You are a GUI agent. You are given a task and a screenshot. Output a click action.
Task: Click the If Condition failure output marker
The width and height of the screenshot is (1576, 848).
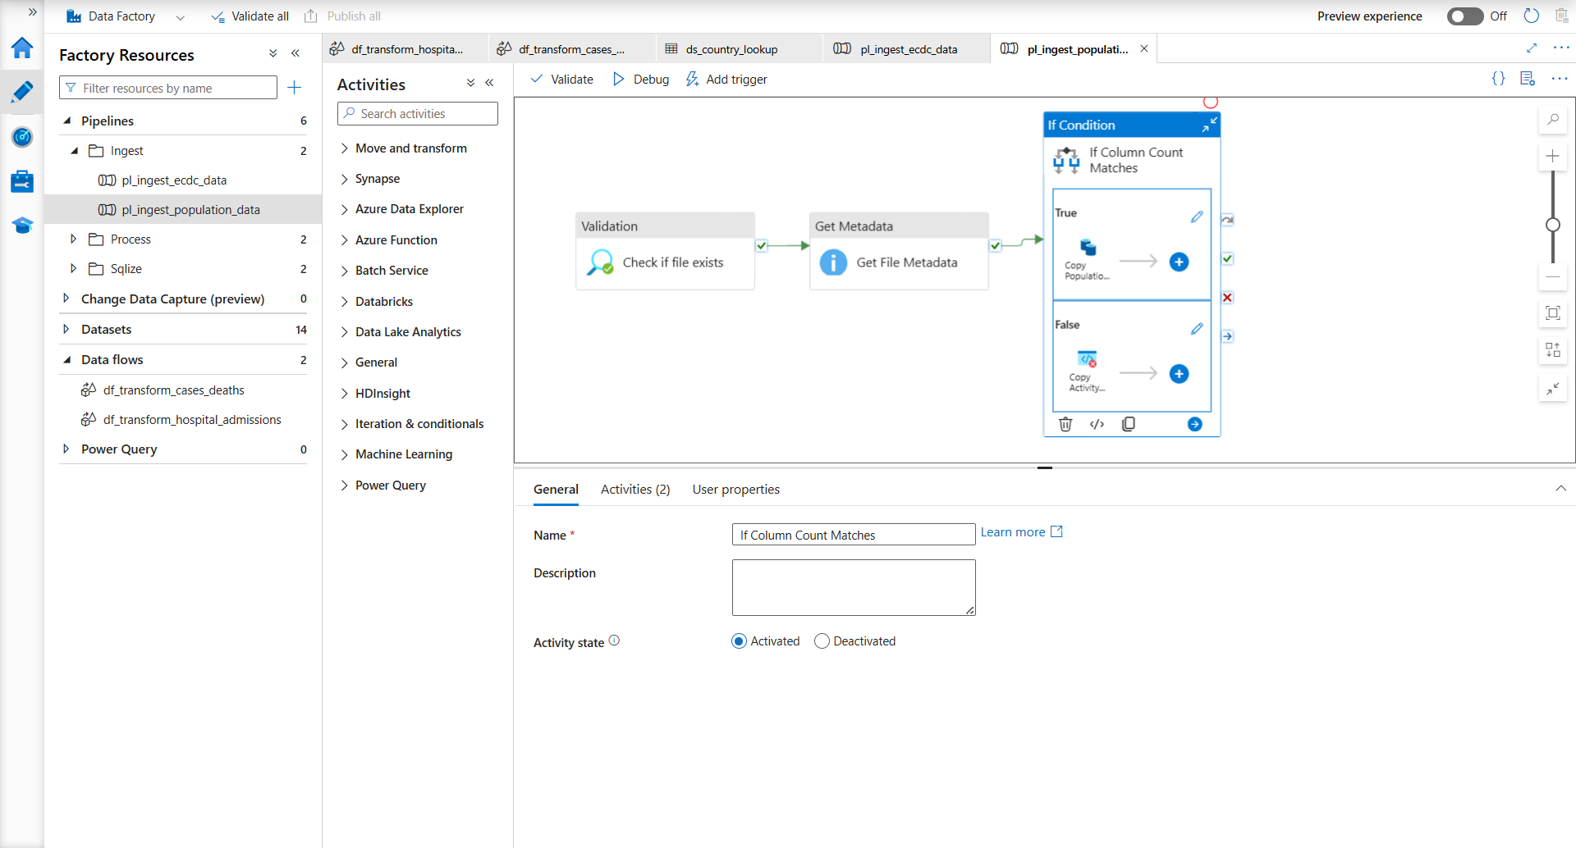pos(1227,298)
